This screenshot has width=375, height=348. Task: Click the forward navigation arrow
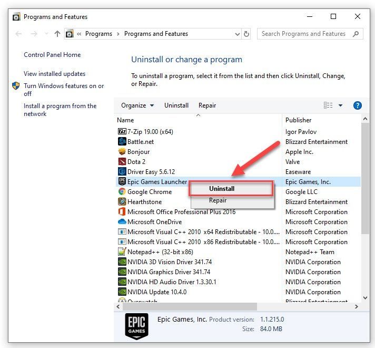click(34, 34)
